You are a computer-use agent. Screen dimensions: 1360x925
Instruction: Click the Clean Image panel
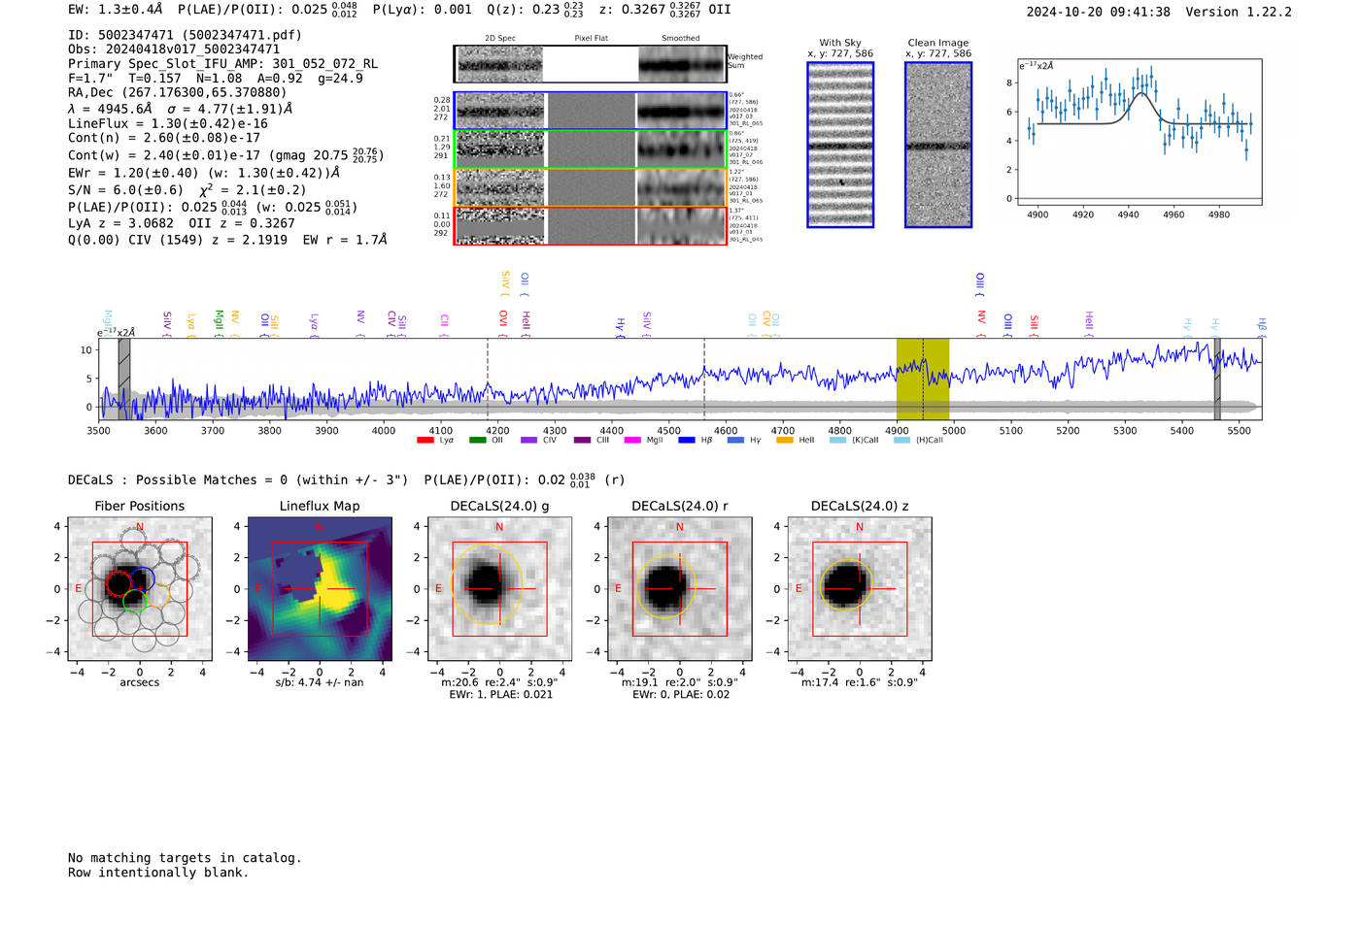(x=938, y=145)
